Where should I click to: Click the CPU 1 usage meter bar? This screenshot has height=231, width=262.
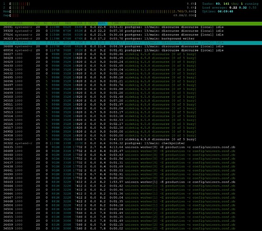point(103,4)
